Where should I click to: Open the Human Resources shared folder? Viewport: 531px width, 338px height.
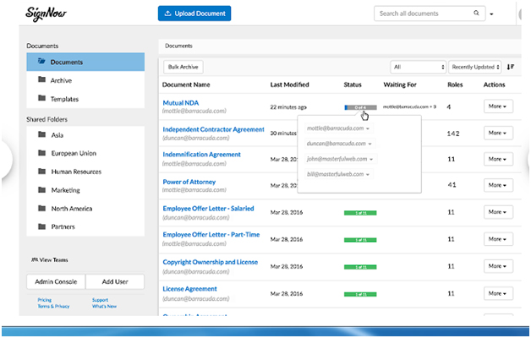[x=85, y=172]
